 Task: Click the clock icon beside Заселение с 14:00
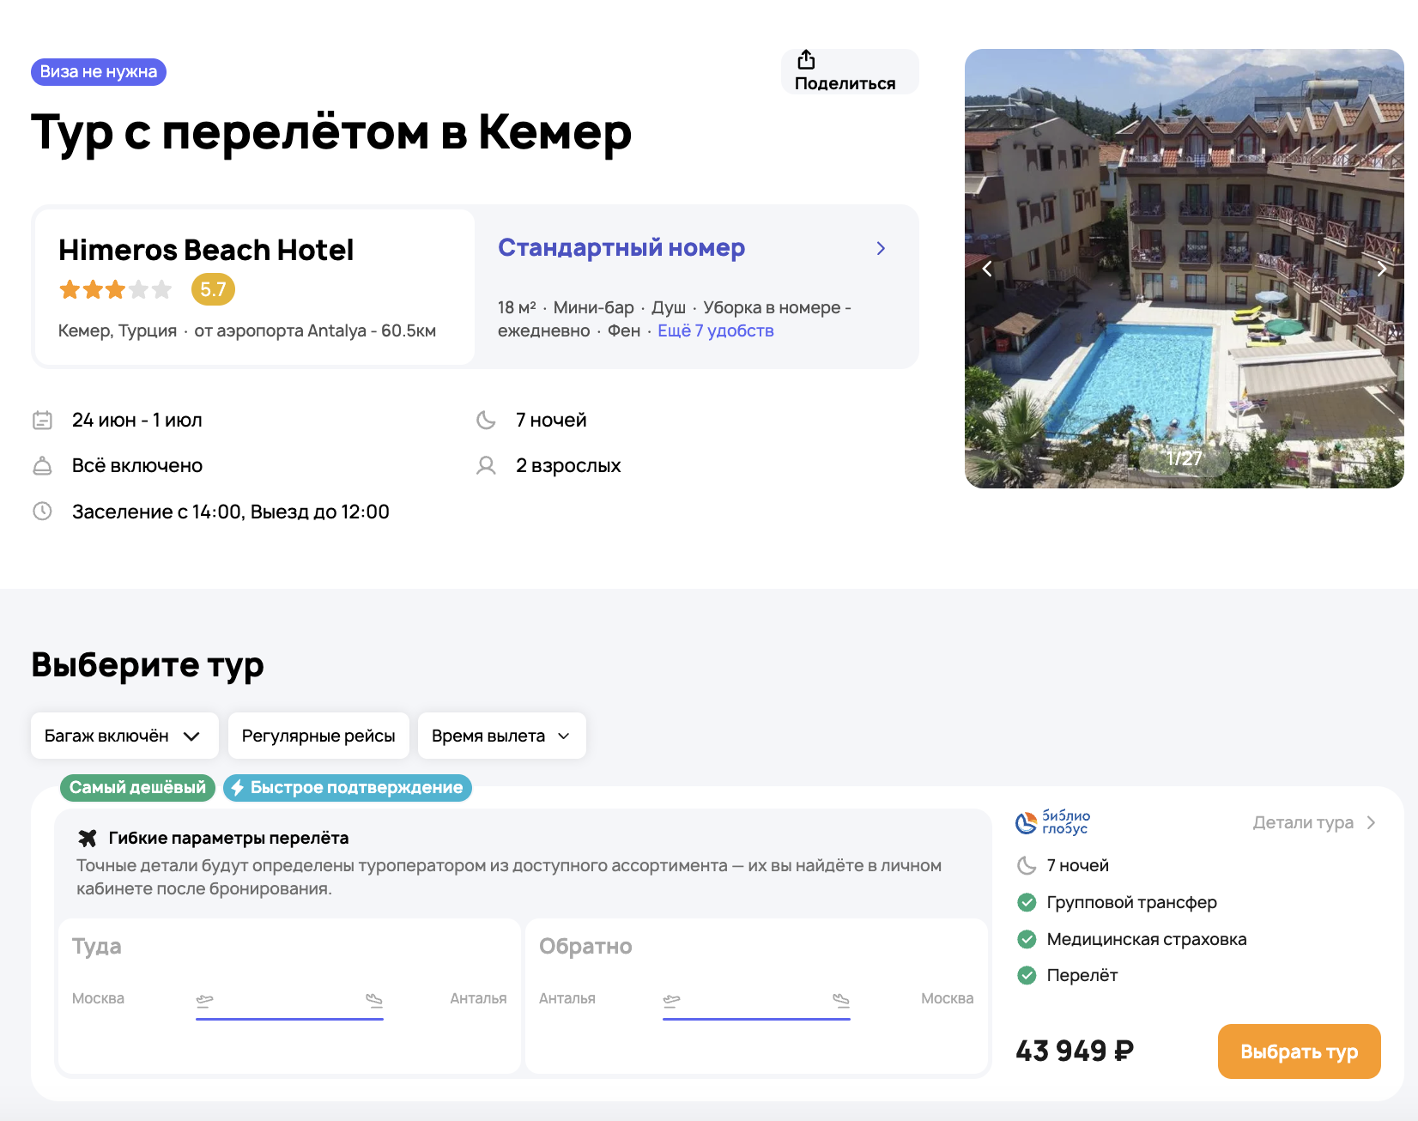[43, 511]
